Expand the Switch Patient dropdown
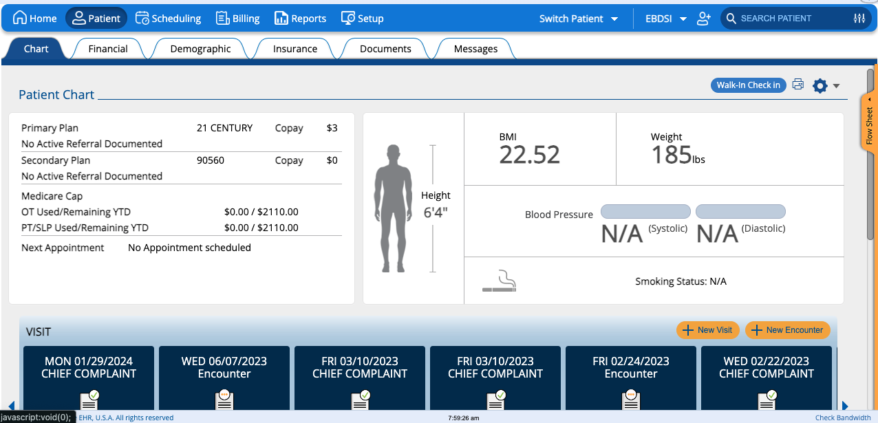 coord(579,19)
